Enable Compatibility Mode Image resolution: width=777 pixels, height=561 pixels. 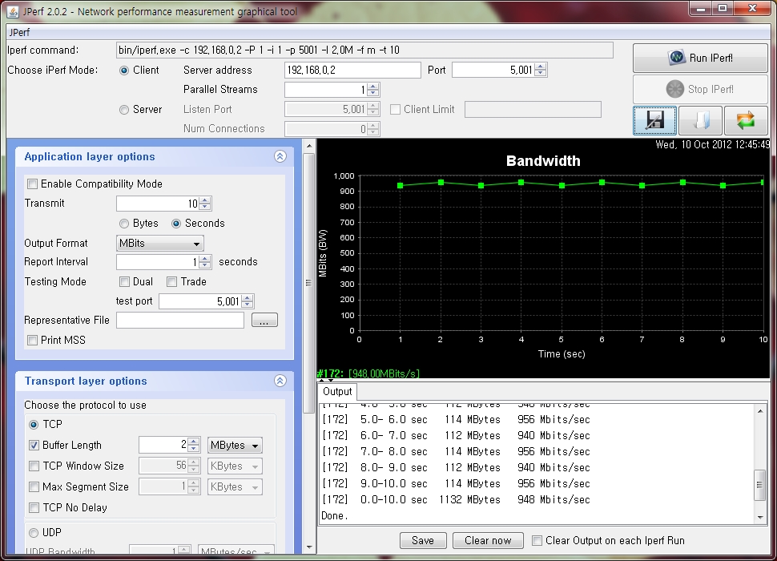(x=33, y=184)
